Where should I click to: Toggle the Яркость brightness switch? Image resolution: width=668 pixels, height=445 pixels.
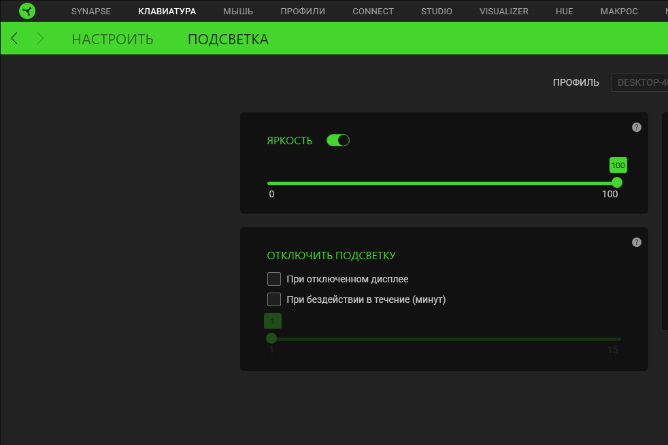(x=338, y=140)
